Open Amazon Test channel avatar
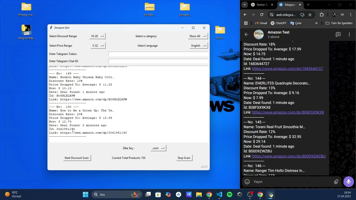The image size is (356, 200). click(259, 34)
